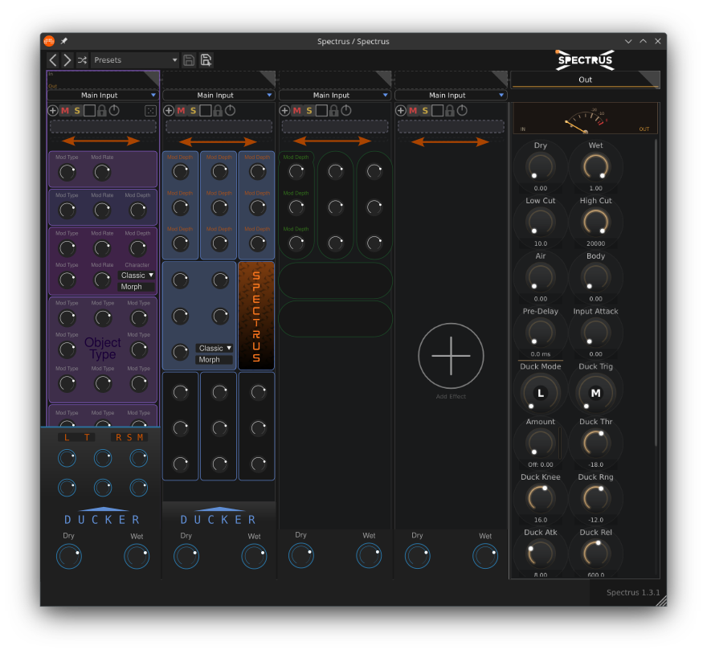Click the shuffle random preset icon

click(82, 60)
